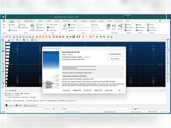This screenshot has height=128, width=171.
Task: Switch to the Output tab
Action: (x=19, y=105)
